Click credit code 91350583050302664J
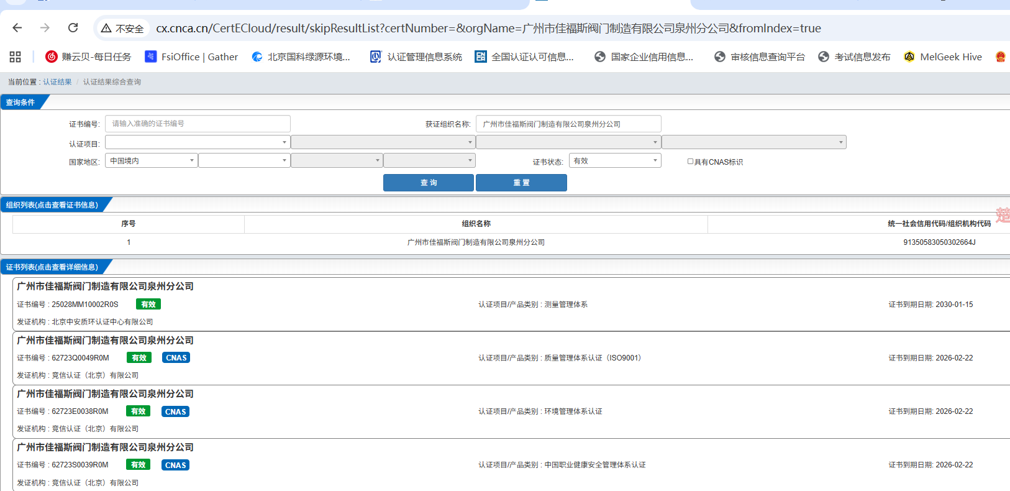The image size is (1010, 491). pyautogui.click(x=939, y=242)
